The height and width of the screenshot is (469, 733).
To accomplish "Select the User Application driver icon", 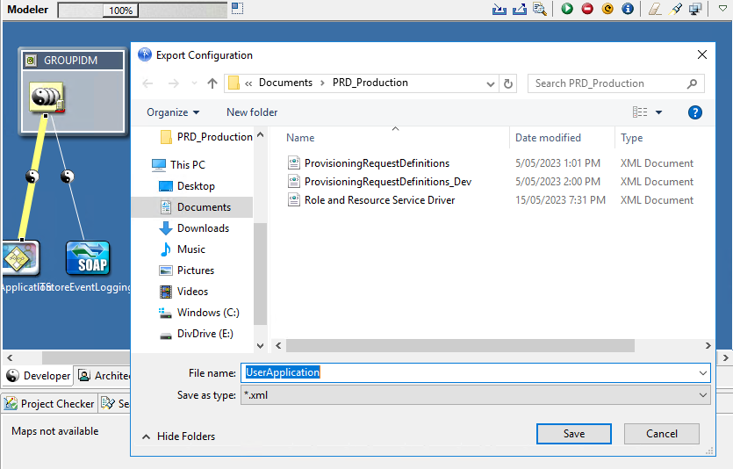I will pos(19,257).
